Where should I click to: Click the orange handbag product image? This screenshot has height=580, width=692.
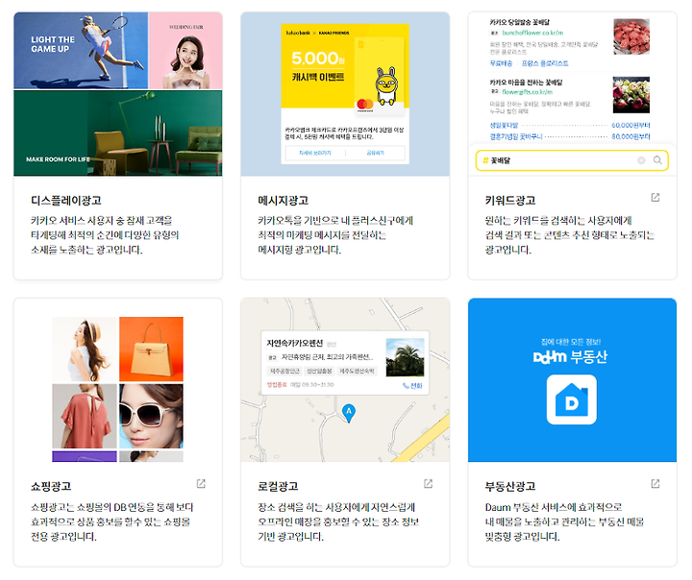[x=151, y=349]
